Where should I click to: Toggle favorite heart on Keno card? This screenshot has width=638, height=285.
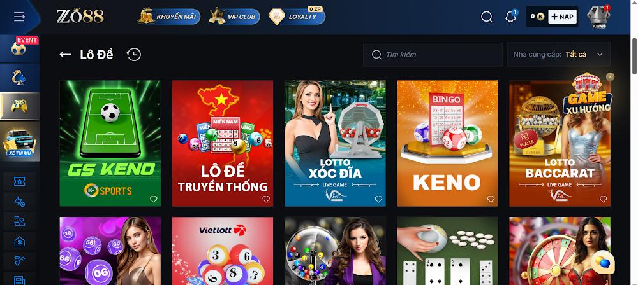(491, 199)
